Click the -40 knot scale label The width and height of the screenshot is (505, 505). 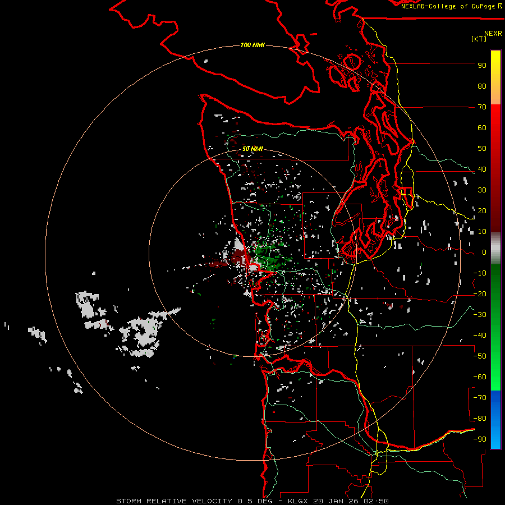pyautogui.click(x=480, y=336)
